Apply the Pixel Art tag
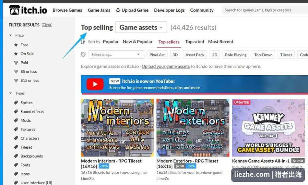 [157, 55]
